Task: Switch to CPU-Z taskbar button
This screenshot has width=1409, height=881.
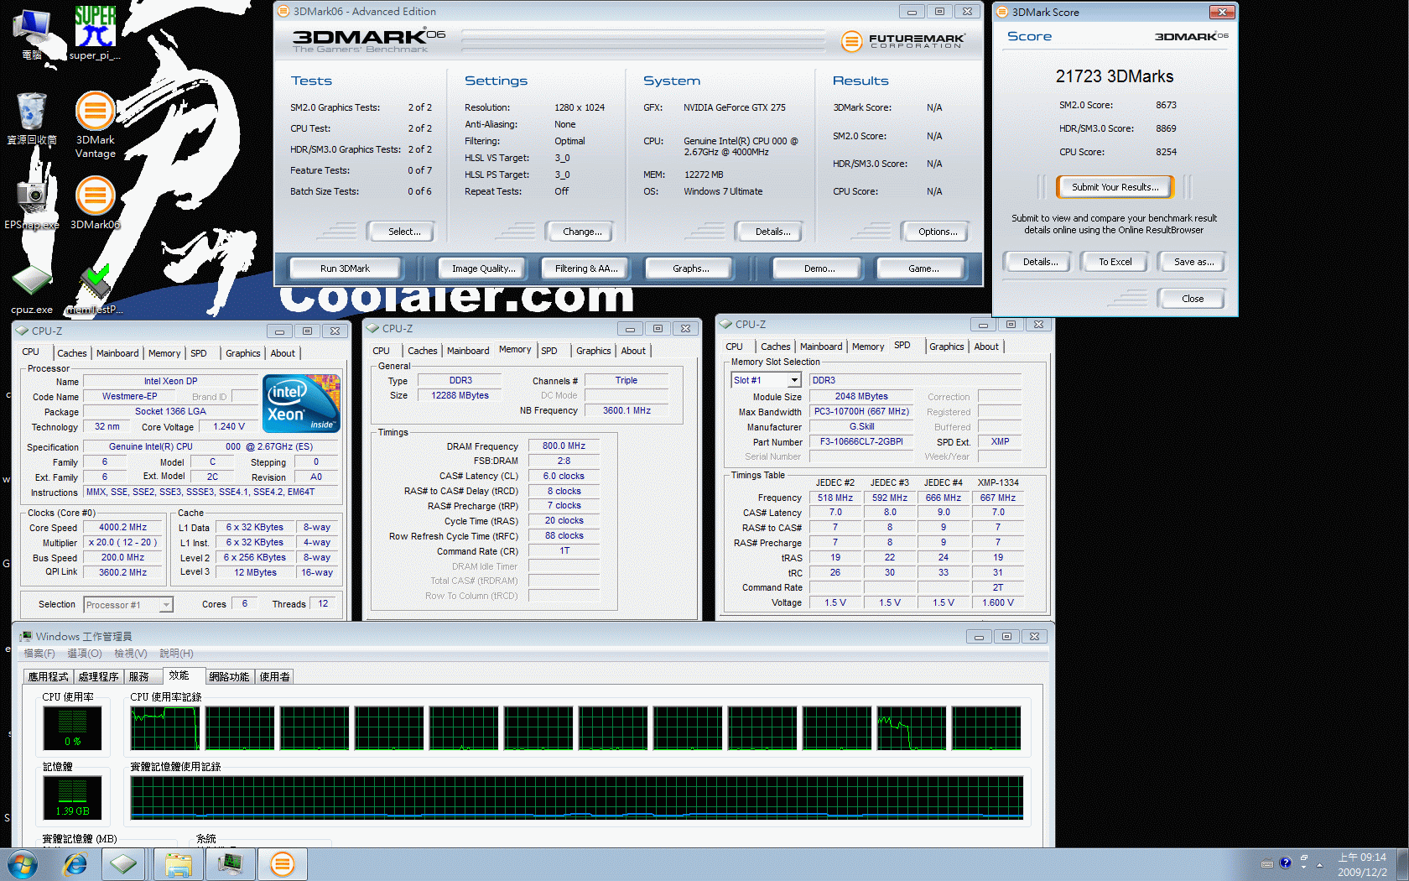Action: click(124, 864)
